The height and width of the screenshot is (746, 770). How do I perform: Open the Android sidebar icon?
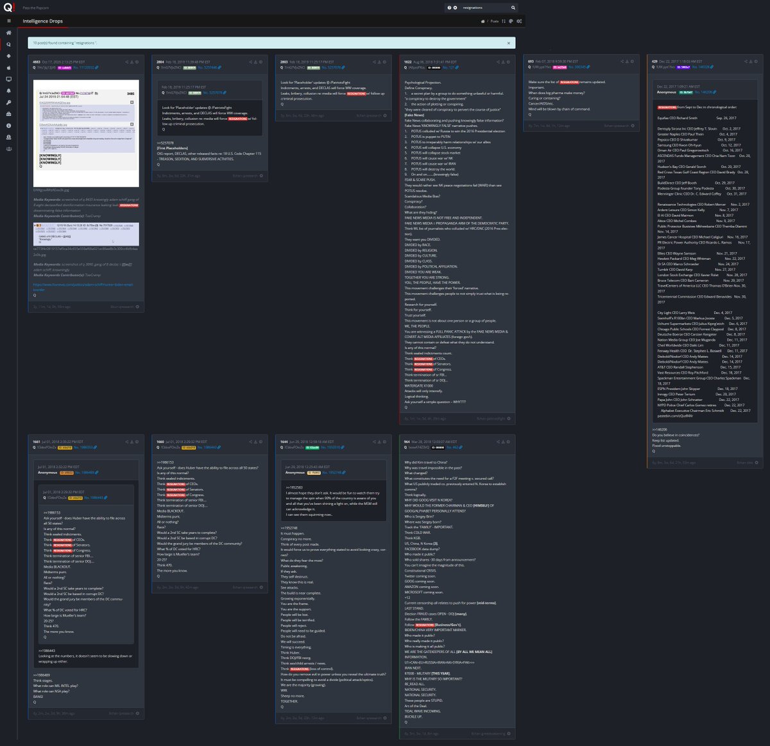coord(8,56)
